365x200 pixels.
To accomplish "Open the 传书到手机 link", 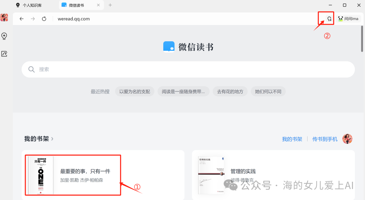I will tap(325, 139).
